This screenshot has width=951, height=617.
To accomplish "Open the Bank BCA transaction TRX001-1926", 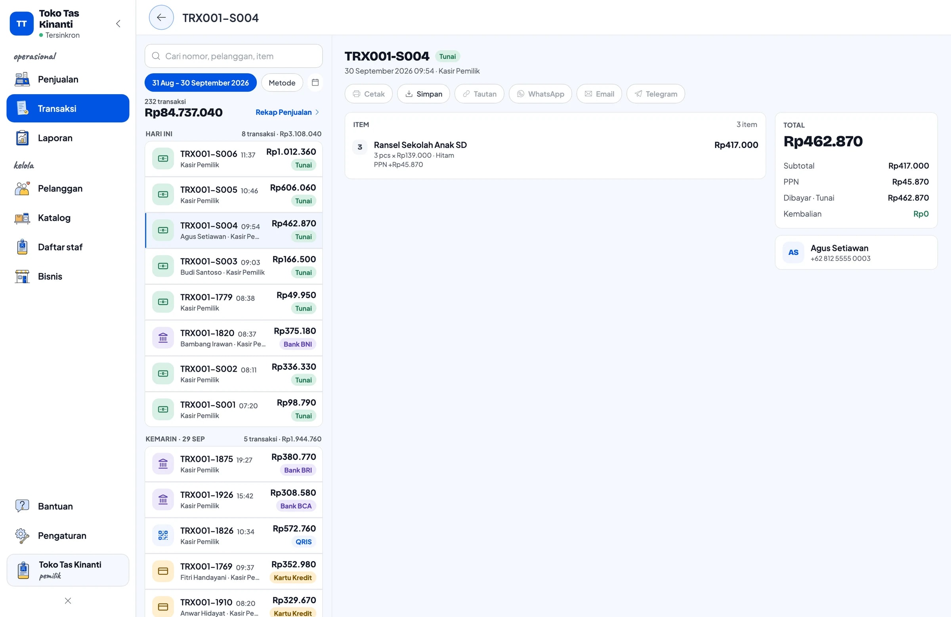I will [233, 500].
